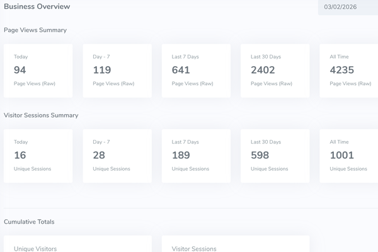Click the Cumulative Totals heading

29,222
